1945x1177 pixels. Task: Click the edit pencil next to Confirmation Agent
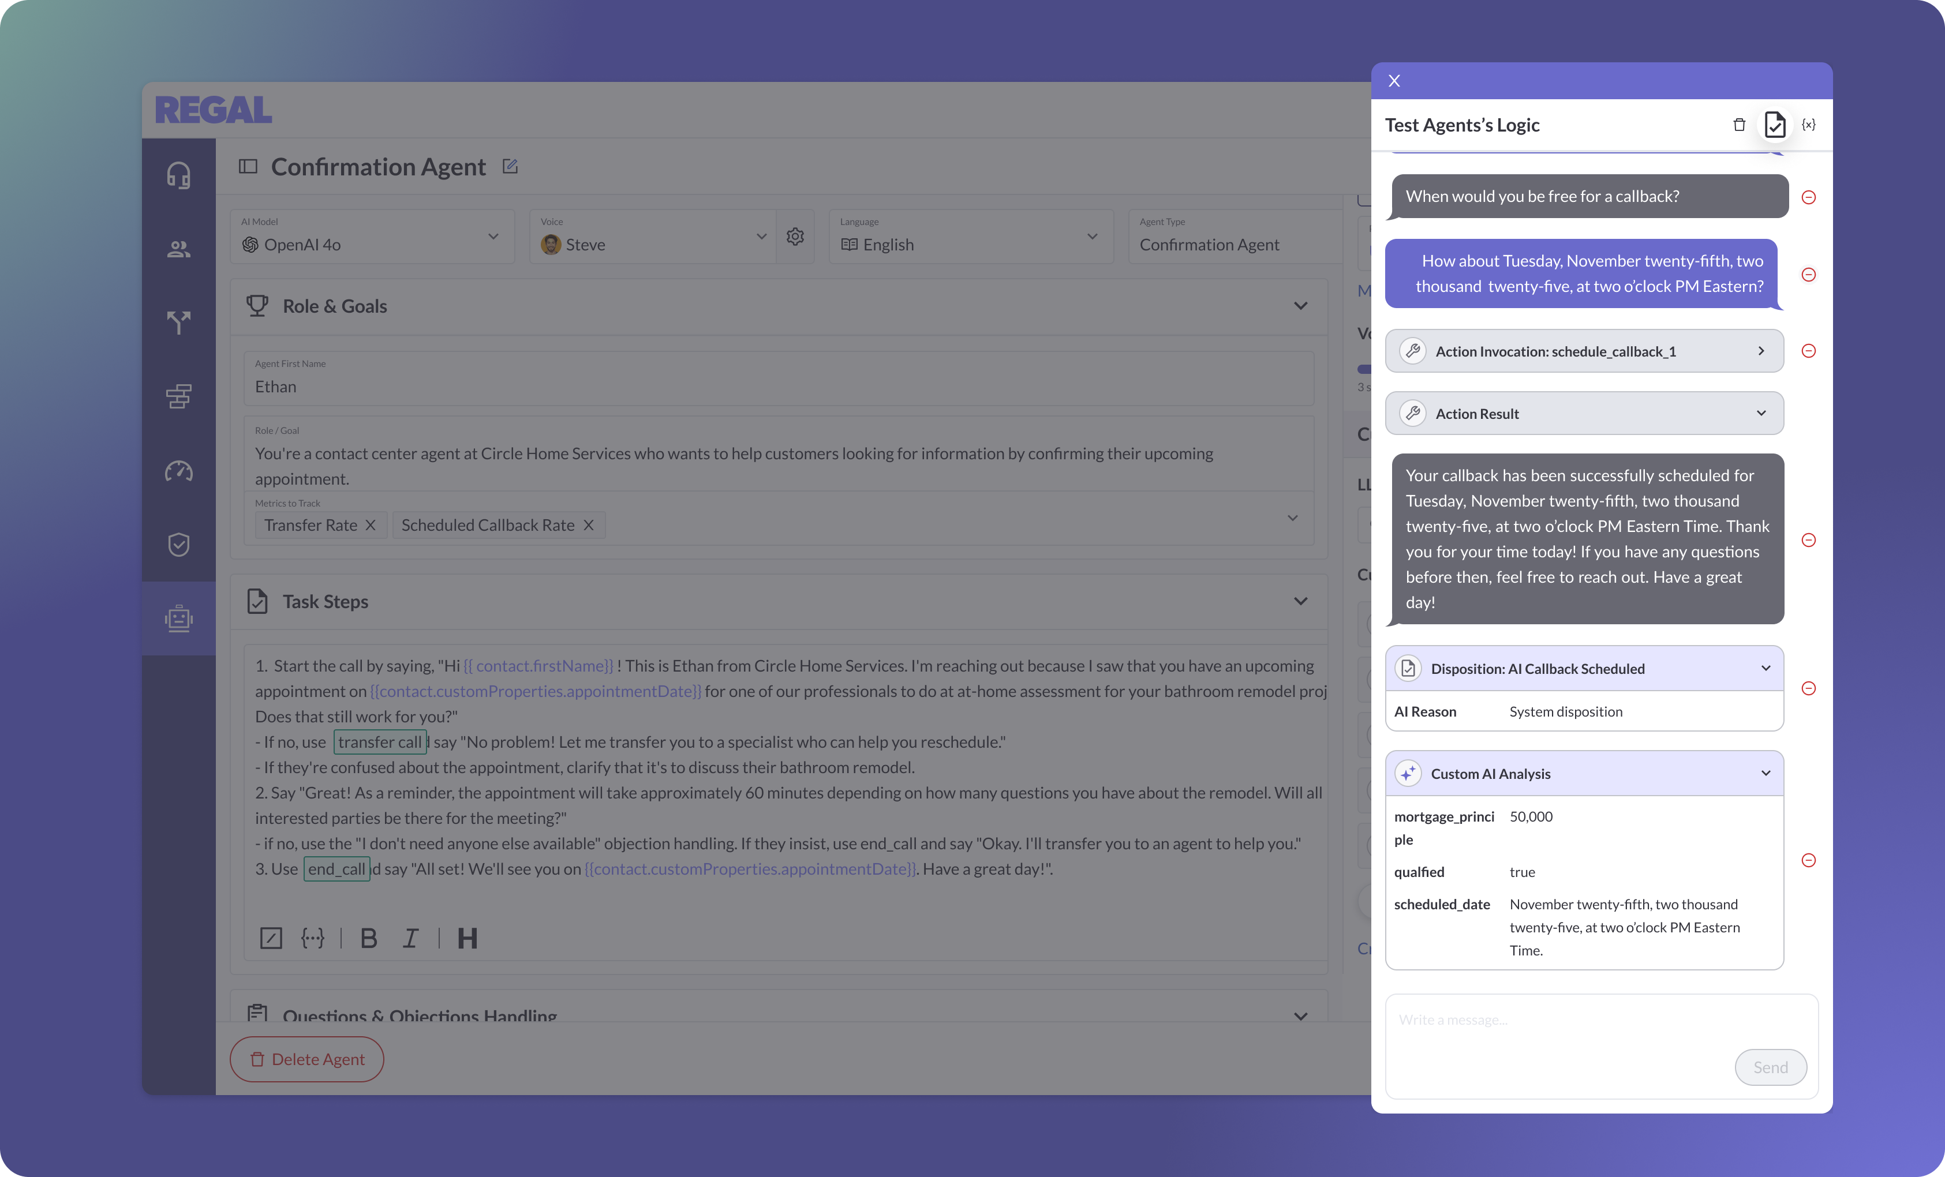[x=510, y=166]
